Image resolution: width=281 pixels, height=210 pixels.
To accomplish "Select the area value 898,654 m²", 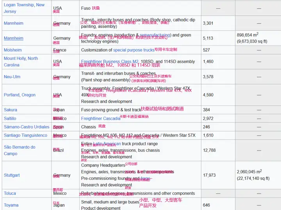I will pos(248,35).
